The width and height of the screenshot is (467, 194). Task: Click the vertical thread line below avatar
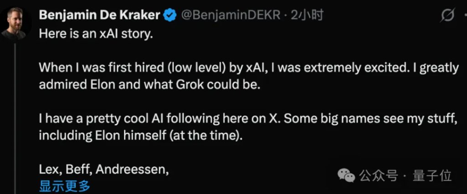[16, 114]
